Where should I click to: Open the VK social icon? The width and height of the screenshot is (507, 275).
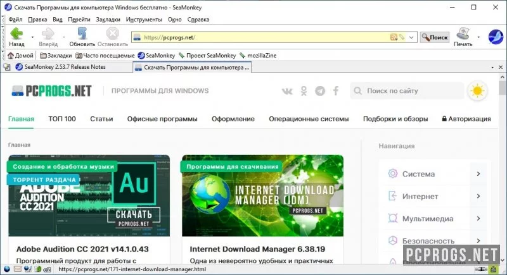coord(287,91)
